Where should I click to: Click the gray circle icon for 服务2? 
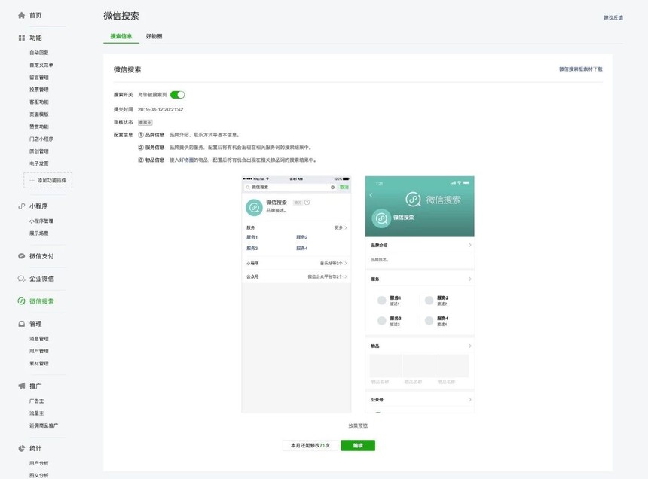pyautogui.click(x=429, y=301)
